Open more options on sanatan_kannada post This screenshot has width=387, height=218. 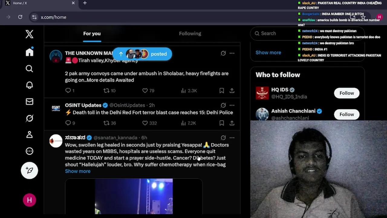pyautogui.click(x=232, y=137)
